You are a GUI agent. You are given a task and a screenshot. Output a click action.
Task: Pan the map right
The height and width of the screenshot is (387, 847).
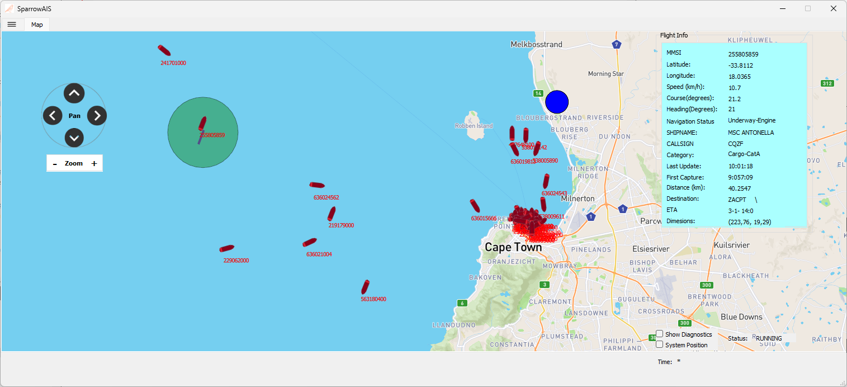coord(97,116)
